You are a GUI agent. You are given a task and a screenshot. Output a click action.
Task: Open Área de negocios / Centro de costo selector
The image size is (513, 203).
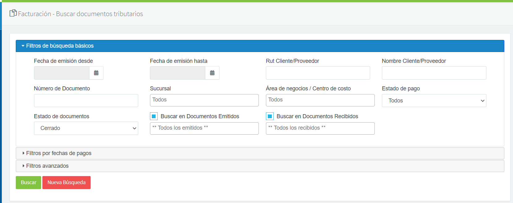tap(320, 100)
